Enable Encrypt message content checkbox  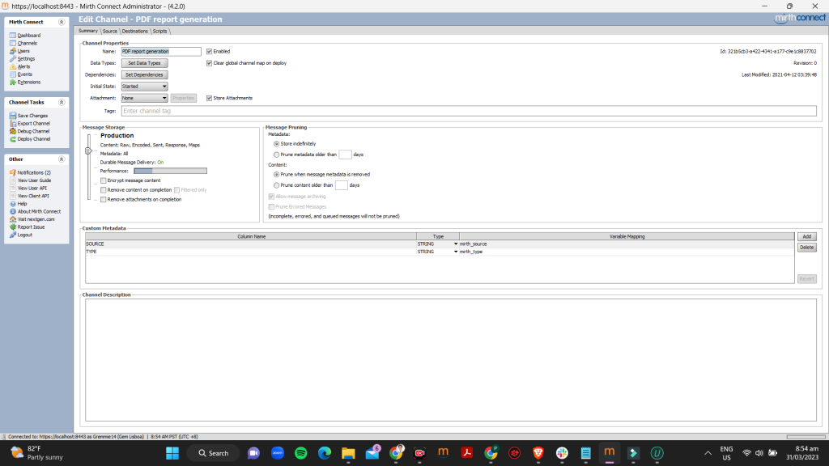click(x=104, y=180)
